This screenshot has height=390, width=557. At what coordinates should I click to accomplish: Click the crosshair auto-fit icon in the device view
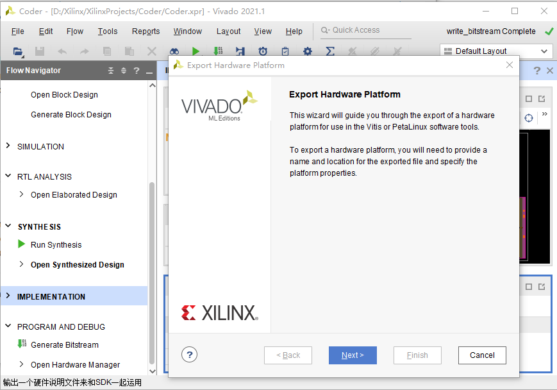coord(529,117)
